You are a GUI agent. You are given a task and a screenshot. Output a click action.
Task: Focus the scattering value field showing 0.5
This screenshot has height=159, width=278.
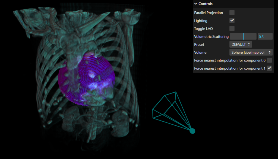[265, 37]
